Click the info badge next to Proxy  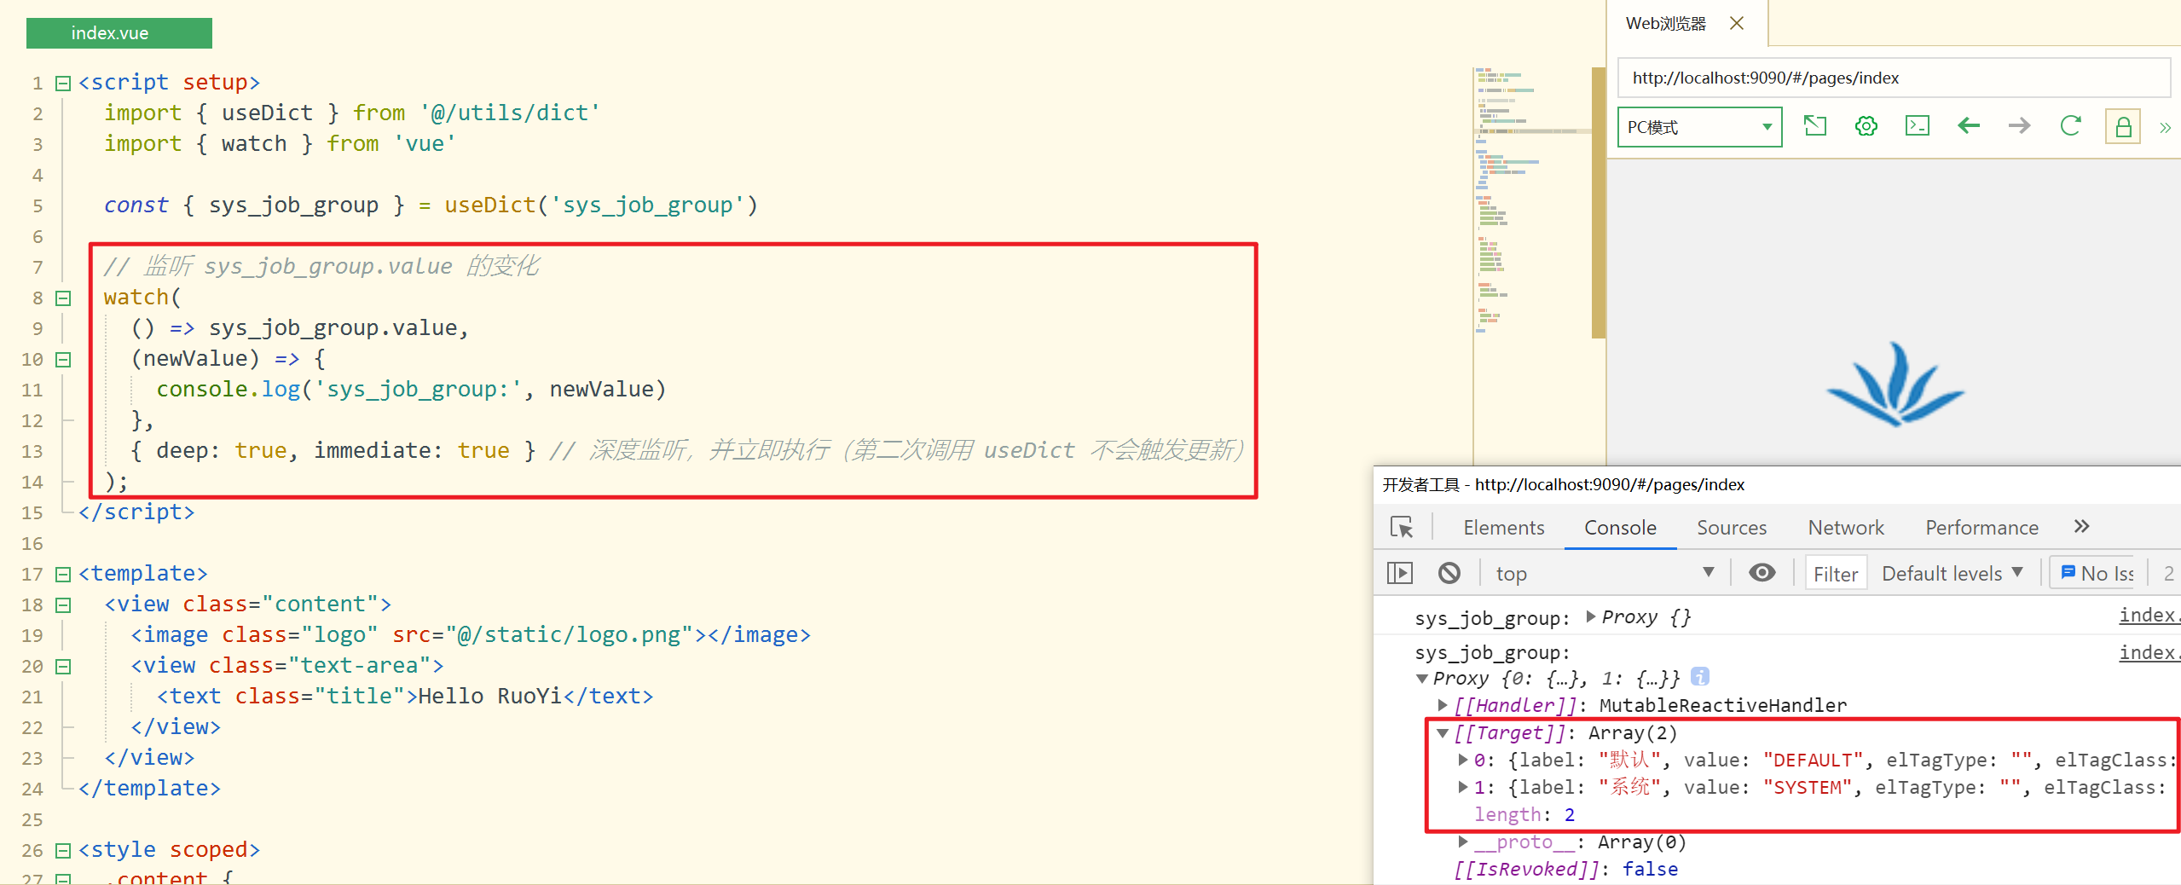point(1700,676)
